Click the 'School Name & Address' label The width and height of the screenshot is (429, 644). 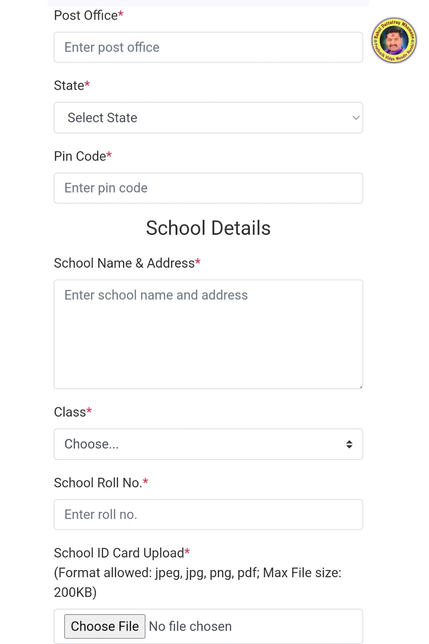click(x=124, y=263)
